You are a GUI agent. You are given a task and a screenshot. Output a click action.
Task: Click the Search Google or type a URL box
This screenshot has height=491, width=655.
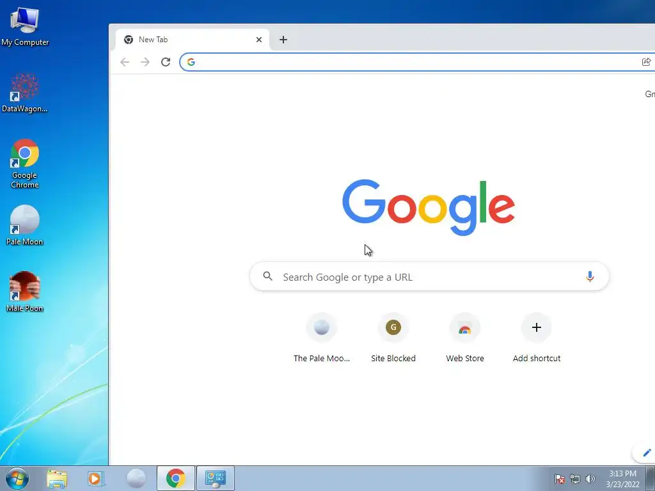(x=429, y=276)
